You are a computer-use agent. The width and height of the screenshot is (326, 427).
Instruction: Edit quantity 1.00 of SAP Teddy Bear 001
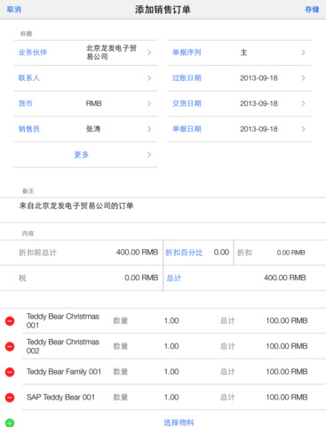pos(171,398)
